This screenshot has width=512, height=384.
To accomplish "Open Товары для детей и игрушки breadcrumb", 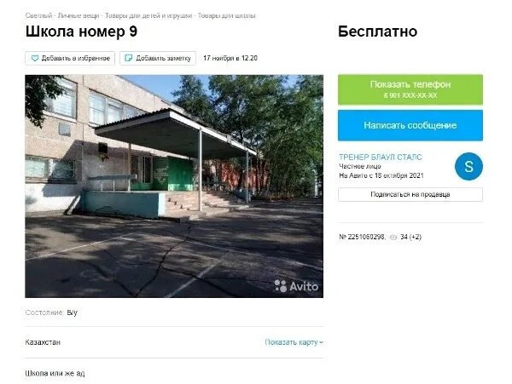I will 148,15.
